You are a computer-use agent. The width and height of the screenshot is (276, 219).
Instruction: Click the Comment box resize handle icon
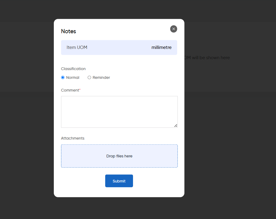pos(176,126)
